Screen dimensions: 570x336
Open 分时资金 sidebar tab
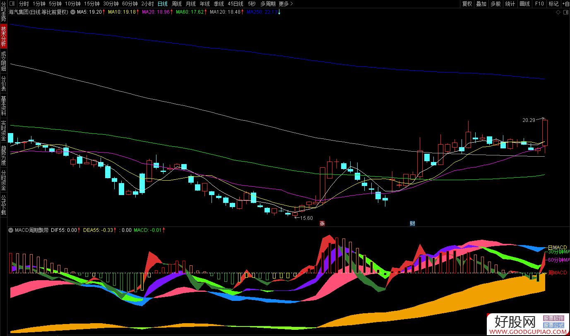[x=3, y=180]
